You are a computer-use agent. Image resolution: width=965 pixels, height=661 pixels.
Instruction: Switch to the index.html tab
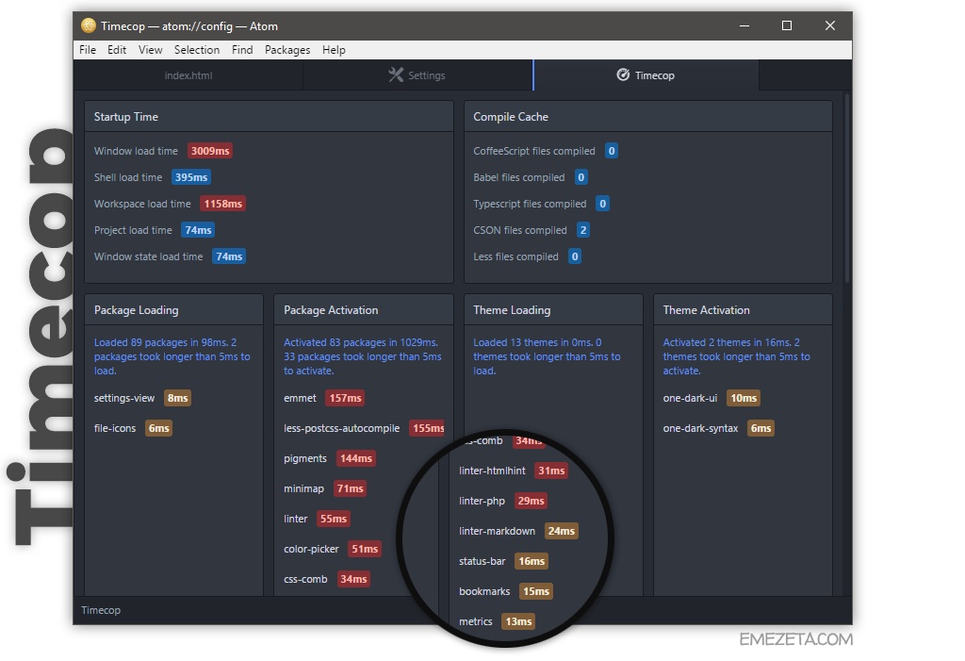tap(188, 75)
